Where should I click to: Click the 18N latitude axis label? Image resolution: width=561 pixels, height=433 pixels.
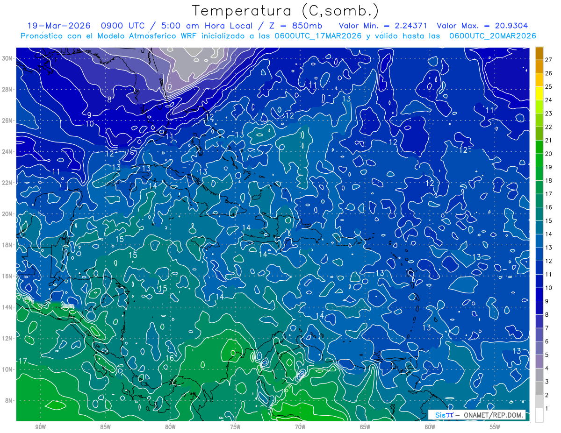[x=7, y=245]
